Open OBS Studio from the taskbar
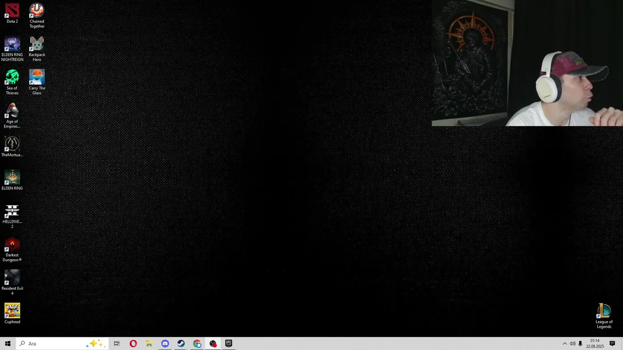The image size is (623, 350). pyautogui.click(x=213, y=344)
